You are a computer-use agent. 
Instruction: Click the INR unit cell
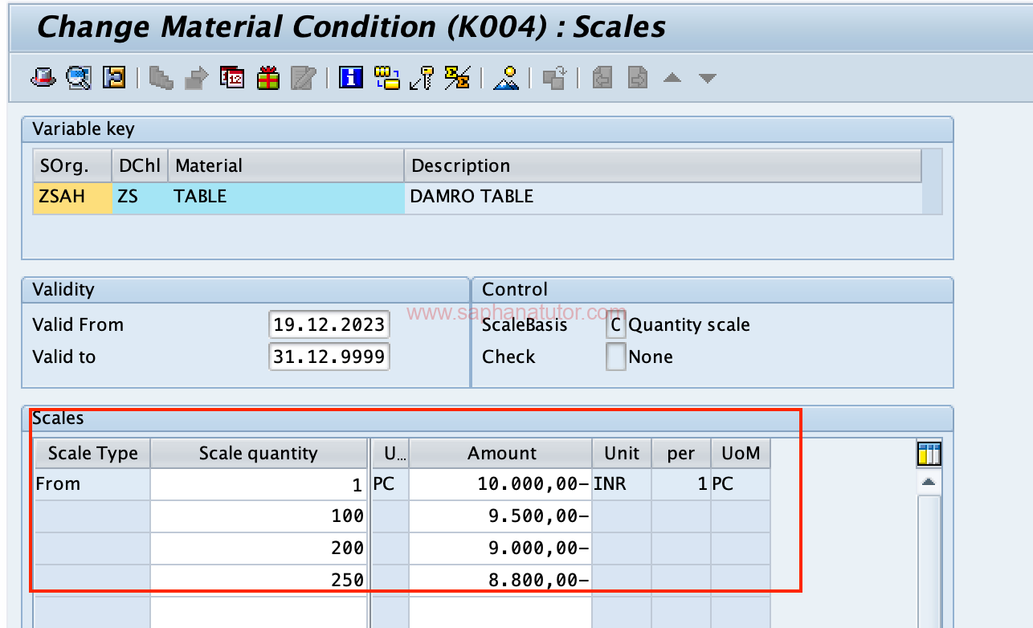pos(622,484)
